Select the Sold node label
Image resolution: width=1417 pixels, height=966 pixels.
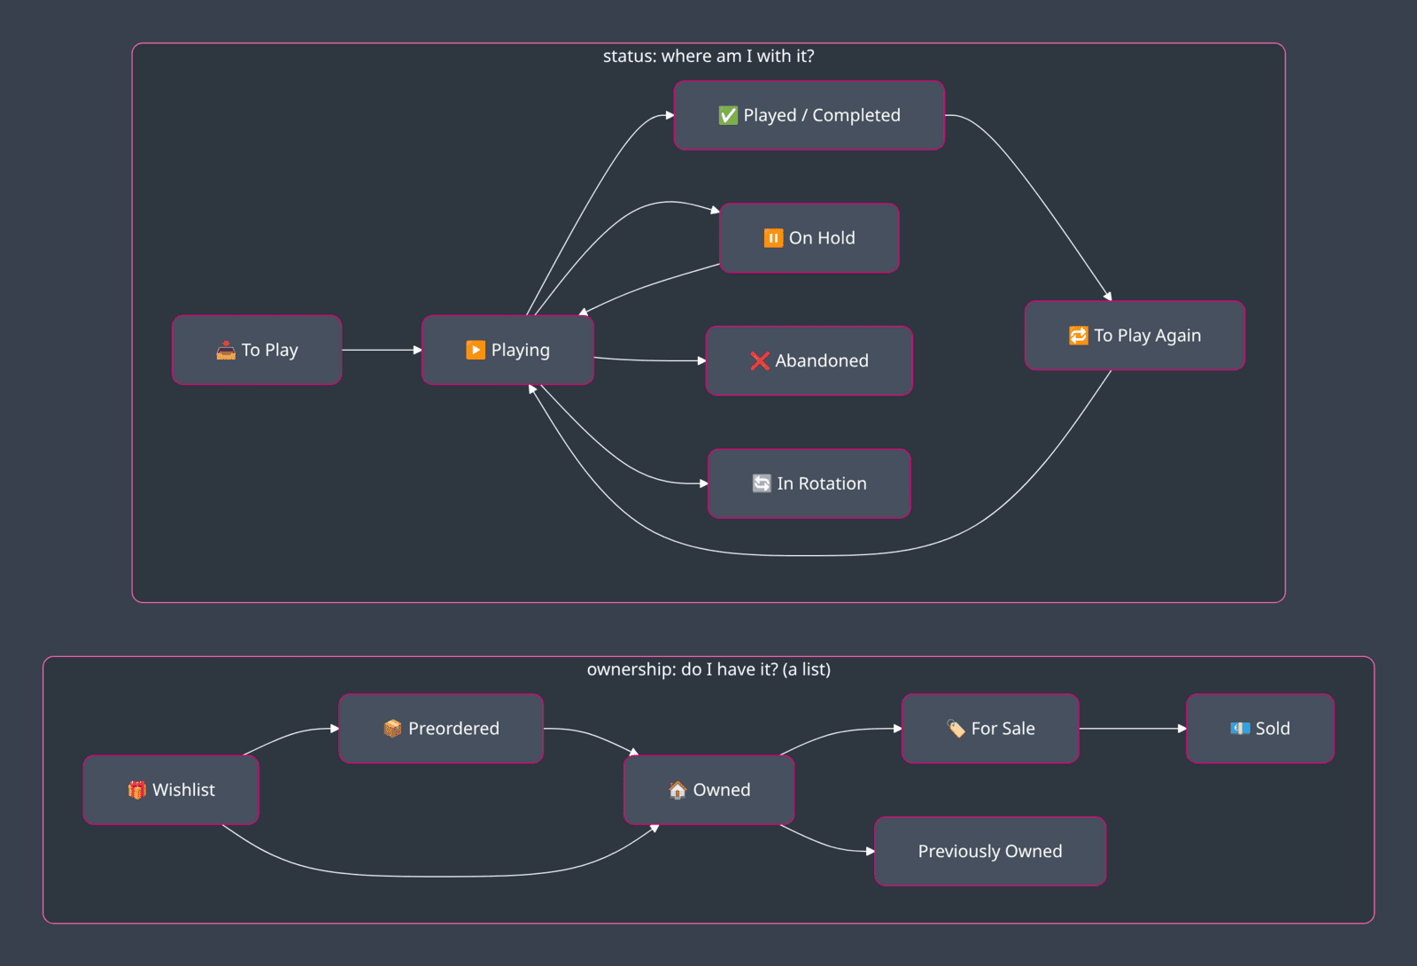tap(1273, 729)
